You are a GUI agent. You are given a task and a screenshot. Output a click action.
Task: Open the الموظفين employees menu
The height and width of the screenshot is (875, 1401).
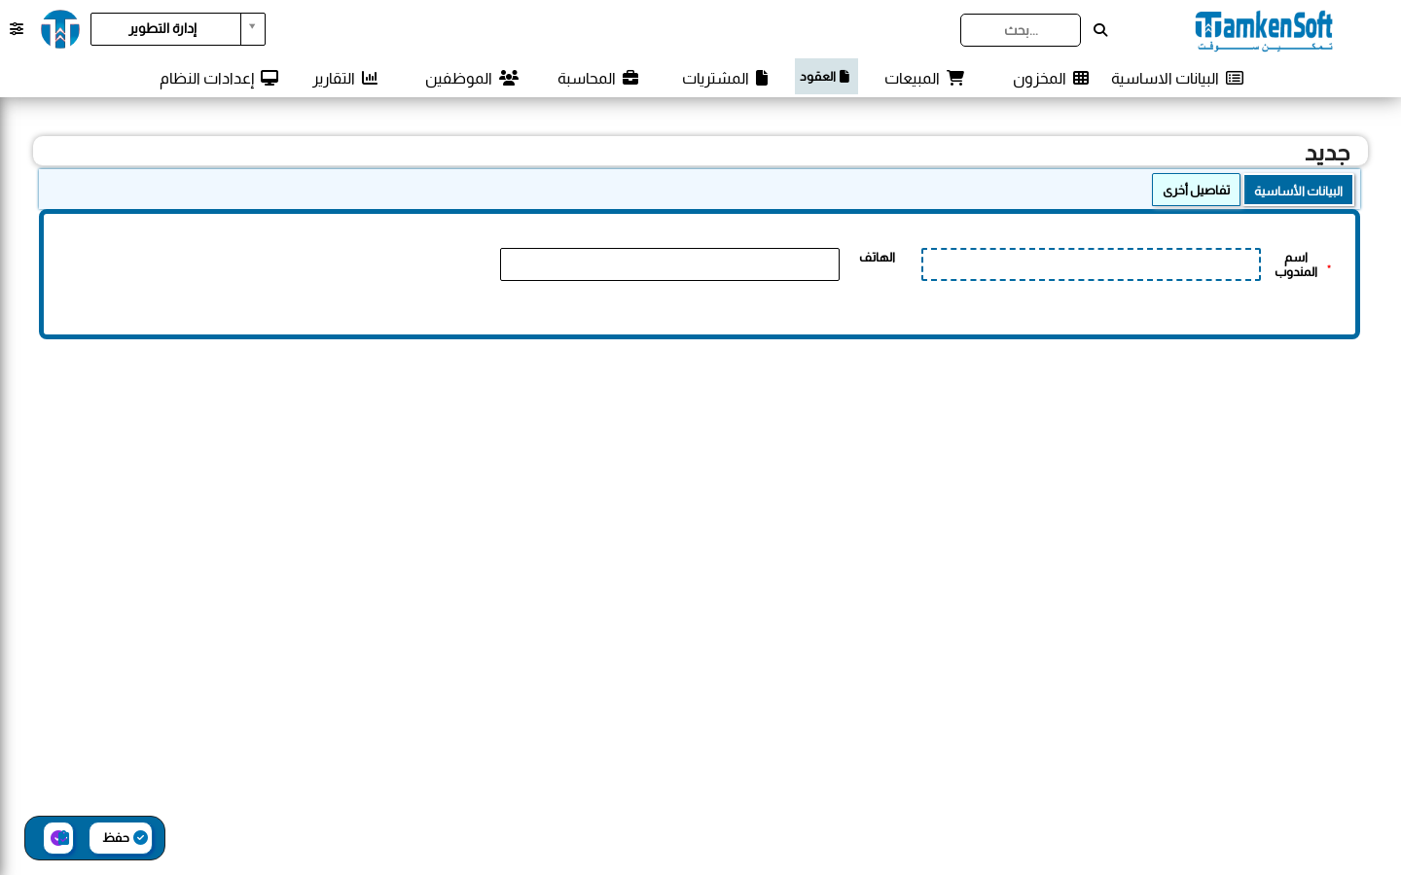tap(471, 78)
